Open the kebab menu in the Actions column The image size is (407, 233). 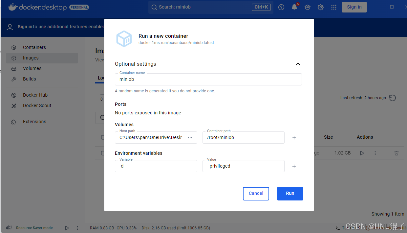(375, 153)
